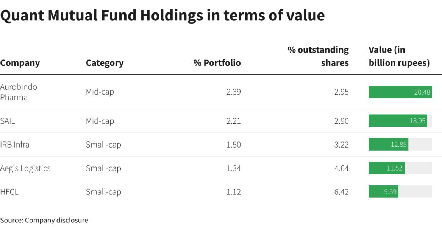Image resolution: width=442 pixels, height=227 pixels.
Task: Select the 6.42 outstanding shares cell
Action: pyautogui.click(x=341, y=192)
